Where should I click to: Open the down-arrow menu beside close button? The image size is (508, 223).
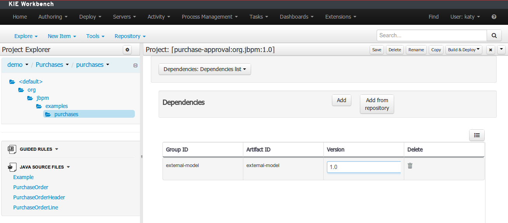(501, 49)
